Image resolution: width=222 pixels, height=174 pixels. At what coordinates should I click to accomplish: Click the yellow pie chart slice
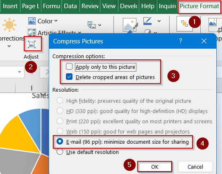(19, 134)
